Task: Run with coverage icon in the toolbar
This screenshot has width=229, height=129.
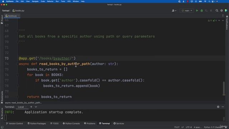Action: click(206, 10)
